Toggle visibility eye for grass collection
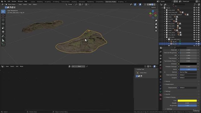Screen dimensions: 201x113 (x=196, y=30)
